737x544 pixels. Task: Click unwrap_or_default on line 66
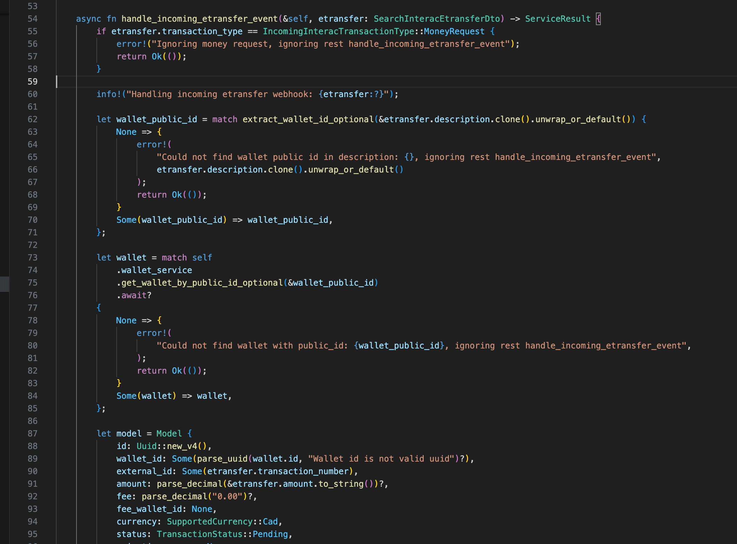pyautogui.click(x=351, y=170)
